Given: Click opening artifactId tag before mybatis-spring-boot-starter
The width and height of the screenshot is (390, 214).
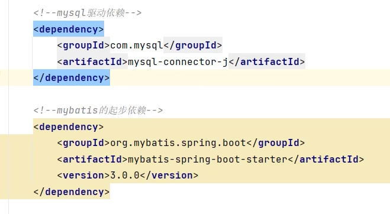Looking at the screenshot, I should tap(92, 159).
